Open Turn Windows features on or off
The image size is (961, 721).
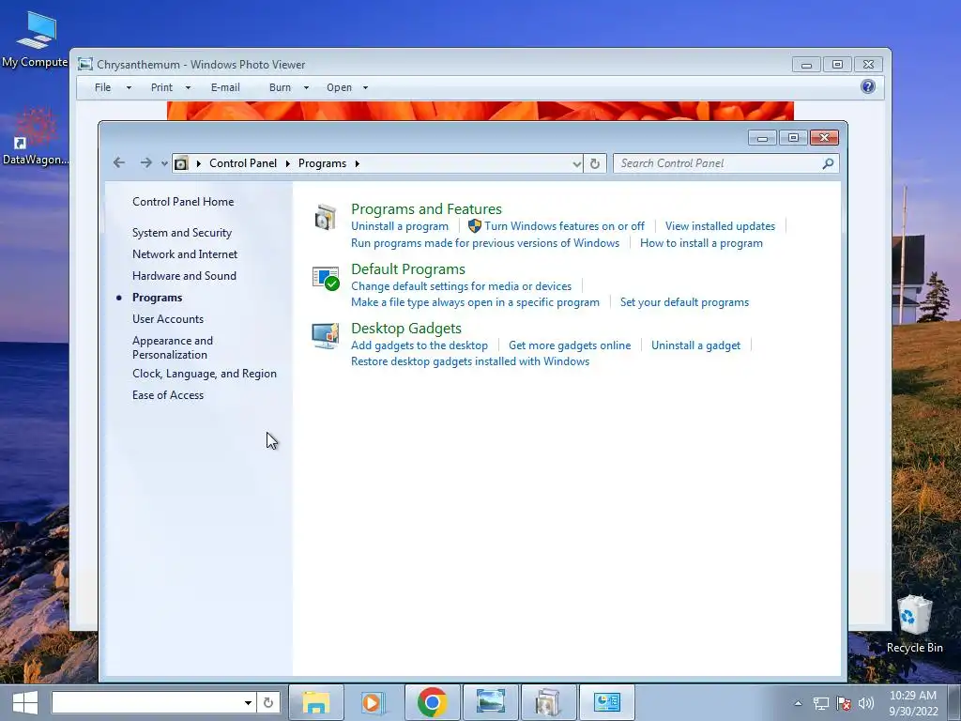pyautogui.click(x=564, y=226)
